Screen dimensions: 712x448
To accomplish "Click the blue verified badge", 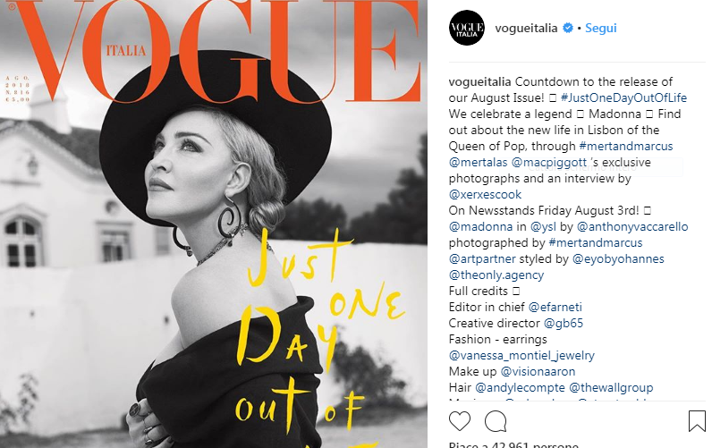I will pyautogui.click(x=568, y=28).
